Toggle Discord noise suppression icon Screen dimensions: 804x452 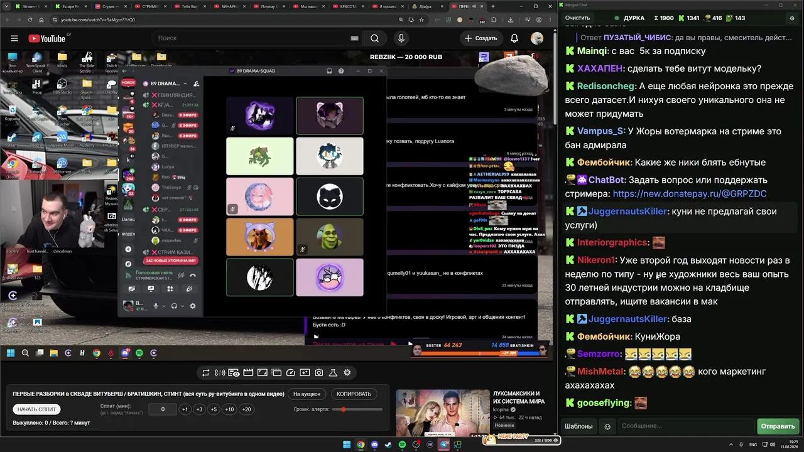click(x=181, y=275)
